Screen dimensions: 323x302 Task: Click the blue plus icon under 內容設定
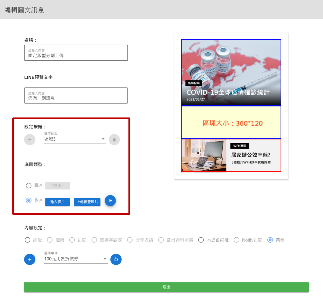[30, 259]
